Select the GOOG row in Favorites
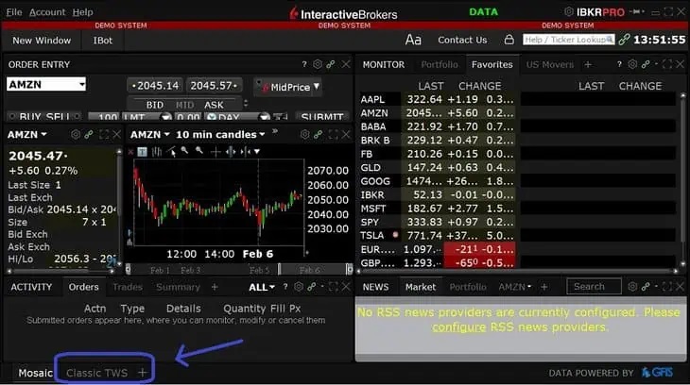This screenshot has width=690, height=385. (437, 181)
